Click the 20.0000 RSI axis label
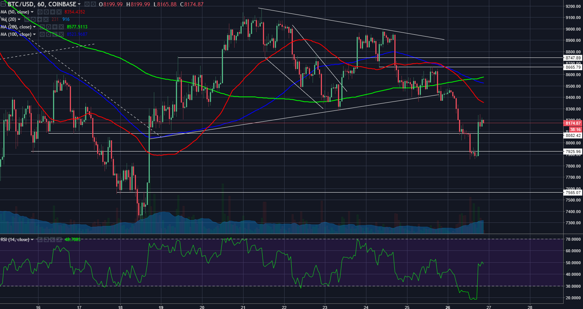Viewport: 583px width, 309px height. (573, 298)
